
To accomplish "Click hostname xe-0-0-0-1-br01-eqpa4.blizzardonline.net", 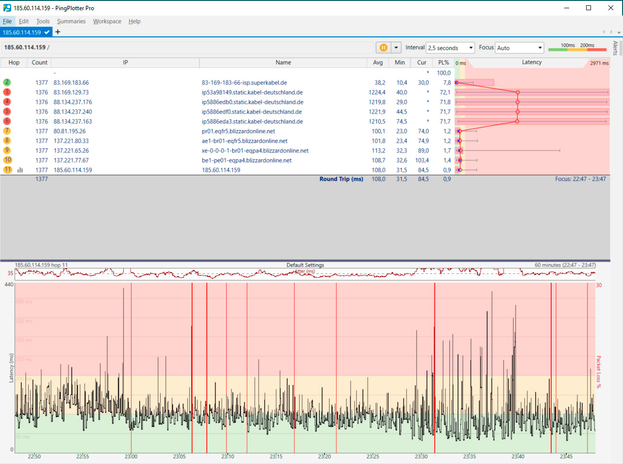I will pyautogui.click(x=255, y=151).
